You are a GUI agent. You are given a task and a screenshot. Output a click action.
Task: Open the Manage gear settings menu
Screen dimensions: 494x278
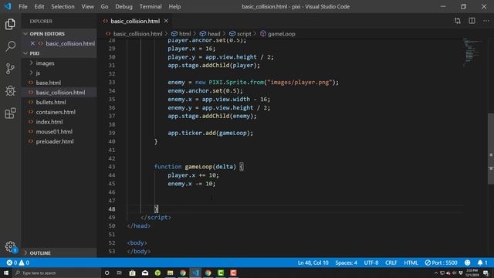(x=10, y=246)
